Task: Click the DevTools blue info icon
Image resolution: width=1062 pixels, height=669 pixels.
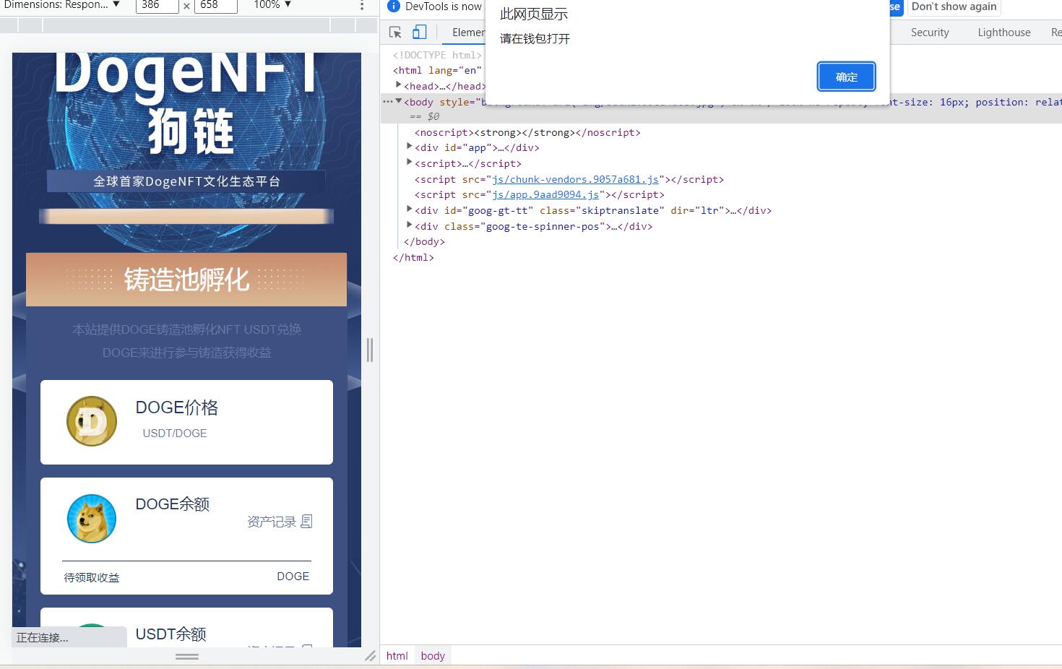Action: pos(394,7)
